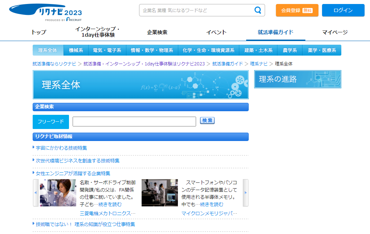Select the 電気・電子系 category tab
The image size is (370, 234).
(x=107, y=50)
